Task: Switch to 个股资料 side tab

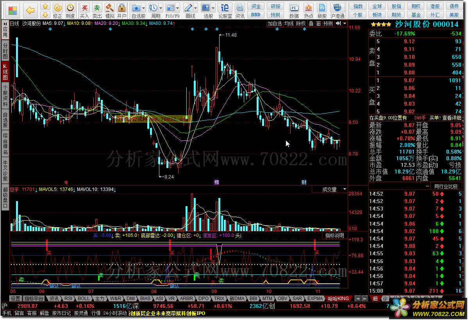Action: pos(5,96)
